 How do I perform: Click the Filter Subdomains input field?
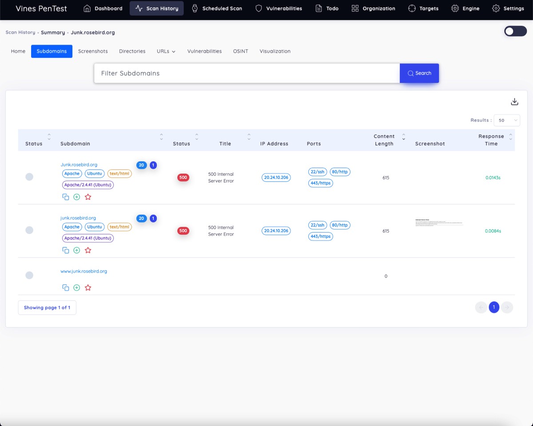tap(247, 73)
